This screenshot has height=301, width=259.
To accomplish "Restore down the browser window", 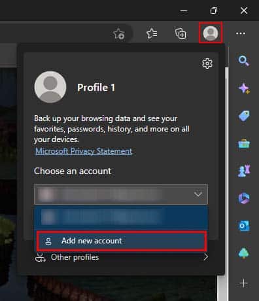I will [x=214, y=10].
